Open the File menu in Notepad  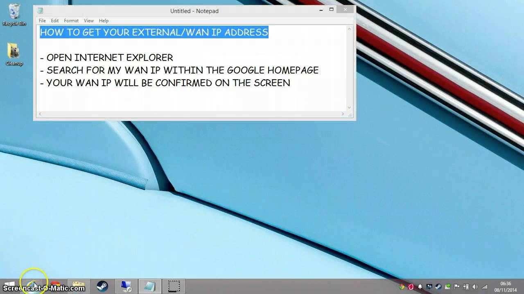tap(42, 20)
